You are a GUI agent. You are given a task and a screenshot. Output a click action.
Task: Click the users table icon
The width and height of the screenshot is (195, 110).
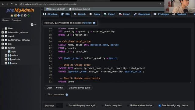click(9, 63)
